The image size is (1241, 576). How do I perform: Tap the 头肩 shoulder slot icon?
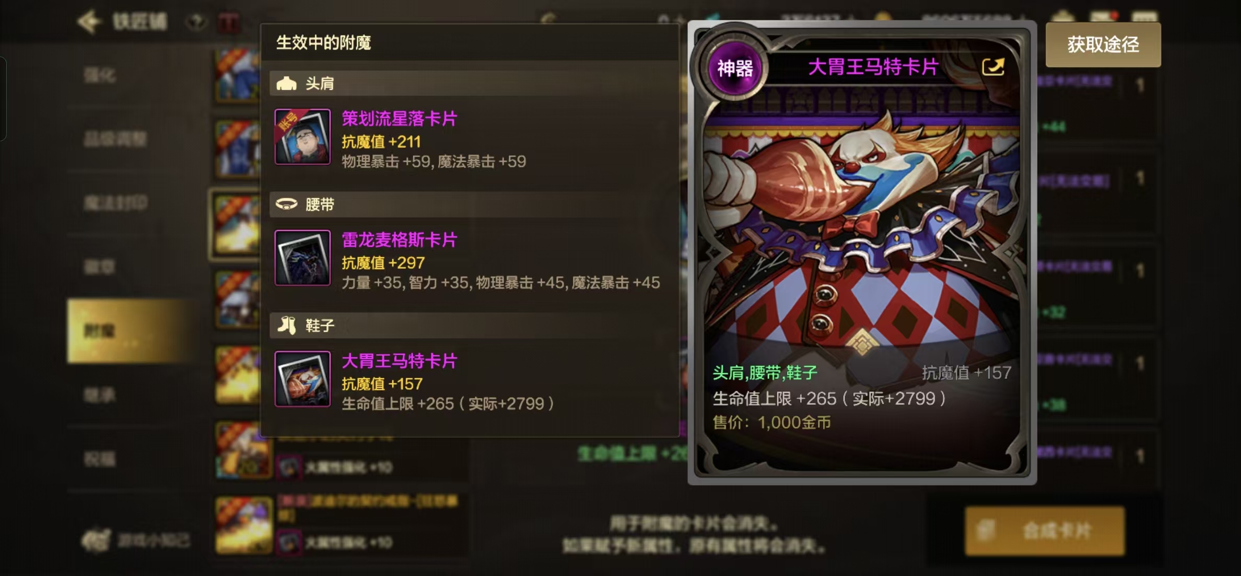(286, 83)
